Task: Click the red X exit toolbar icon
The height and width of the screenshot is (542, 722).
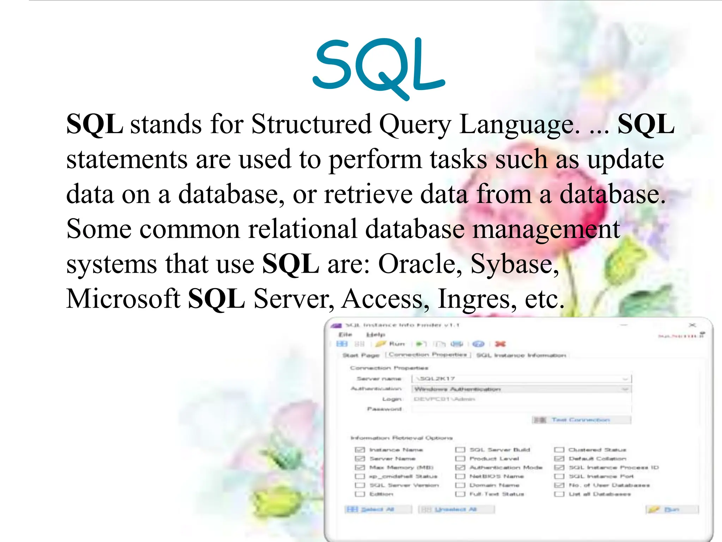Action: 500,344
